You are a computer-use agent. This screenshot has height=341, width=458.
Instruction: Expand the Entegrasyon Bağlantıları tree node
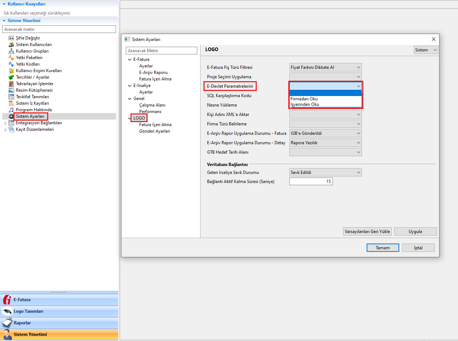[x=5, y=123]
